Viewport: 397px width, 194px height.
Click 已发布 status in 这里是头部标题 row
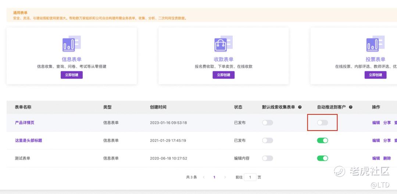tap(240, 140)
